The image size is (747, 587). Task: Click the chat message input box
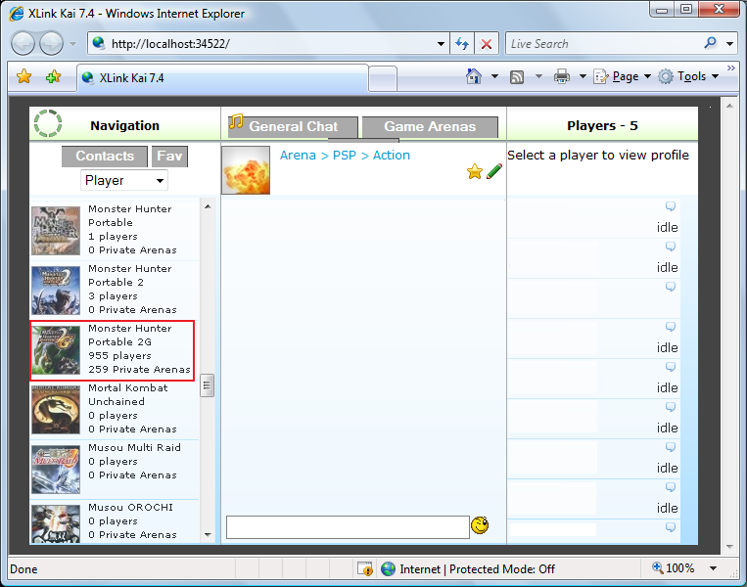click(x=348, y=527)
